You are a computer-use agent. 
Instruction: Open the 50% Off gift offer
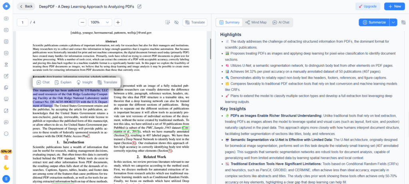[x=6, y=155]
